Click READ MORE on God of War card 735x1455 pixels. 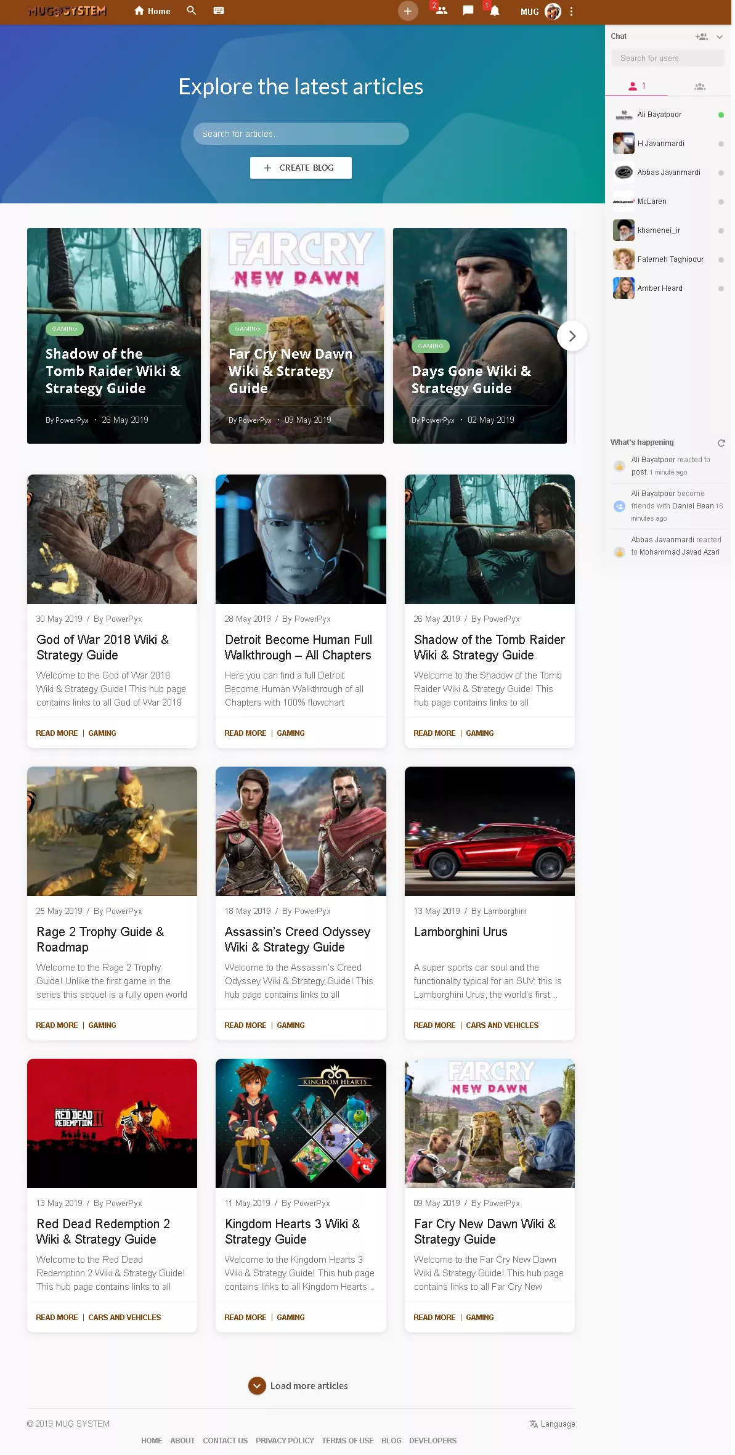pos(57,733)
